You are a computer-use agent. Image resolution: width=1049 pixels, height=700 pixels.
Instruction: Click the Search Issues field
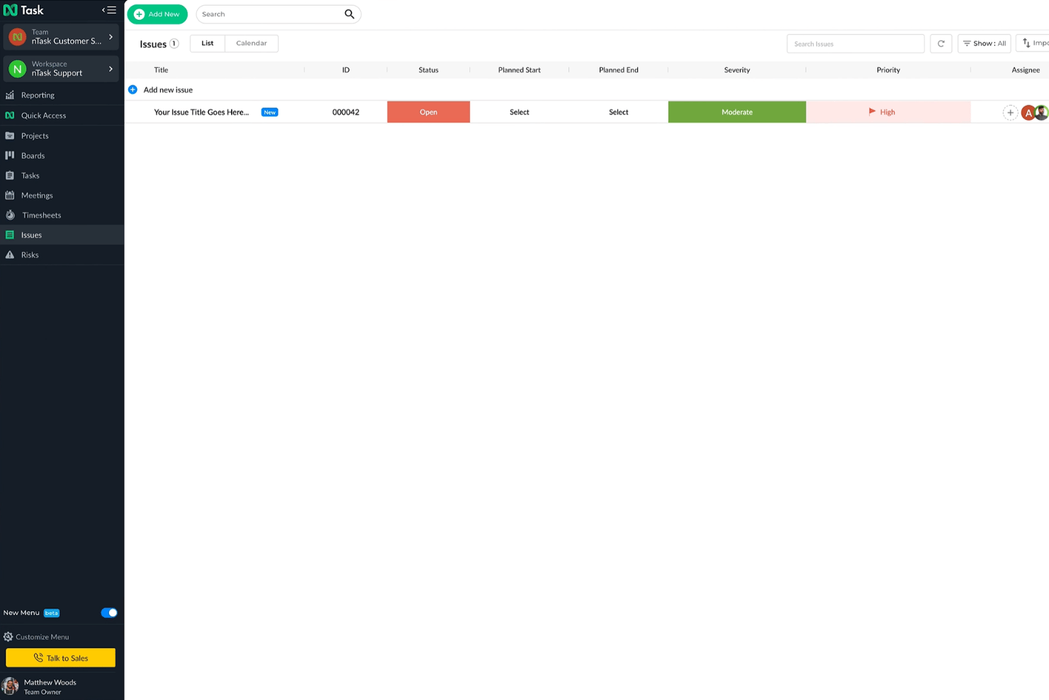pyautogui.click(x=856, y=43)
